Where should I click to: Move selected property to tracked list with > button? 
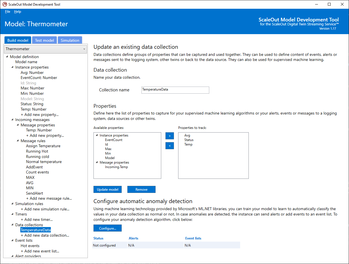coord(170,136)
